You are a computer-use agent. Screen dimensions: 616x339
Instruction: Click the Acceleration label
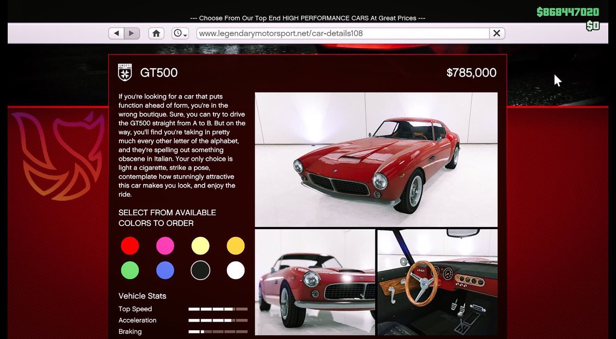(138, 321)
